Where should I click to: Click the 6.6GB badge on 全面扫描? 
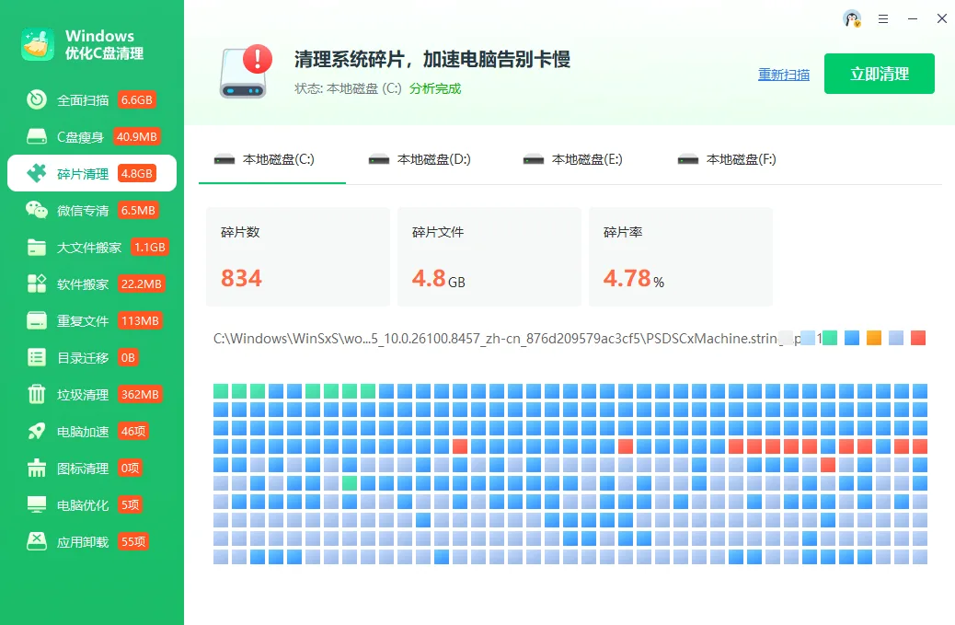[137, 100]
